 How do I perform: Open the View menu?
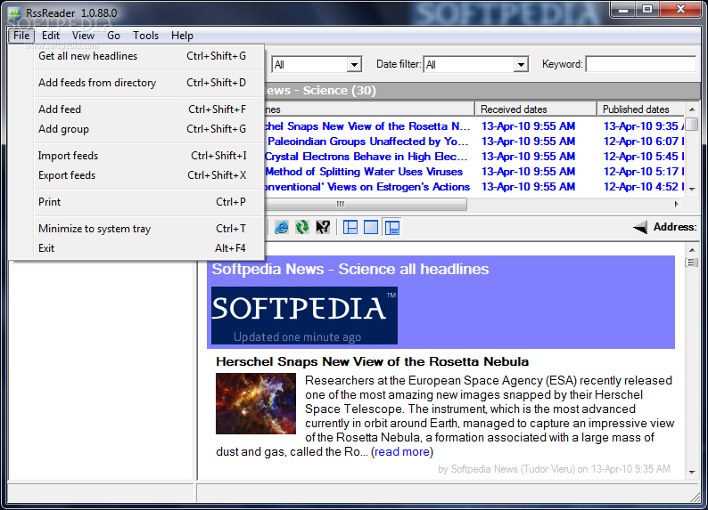coord(83,36)
